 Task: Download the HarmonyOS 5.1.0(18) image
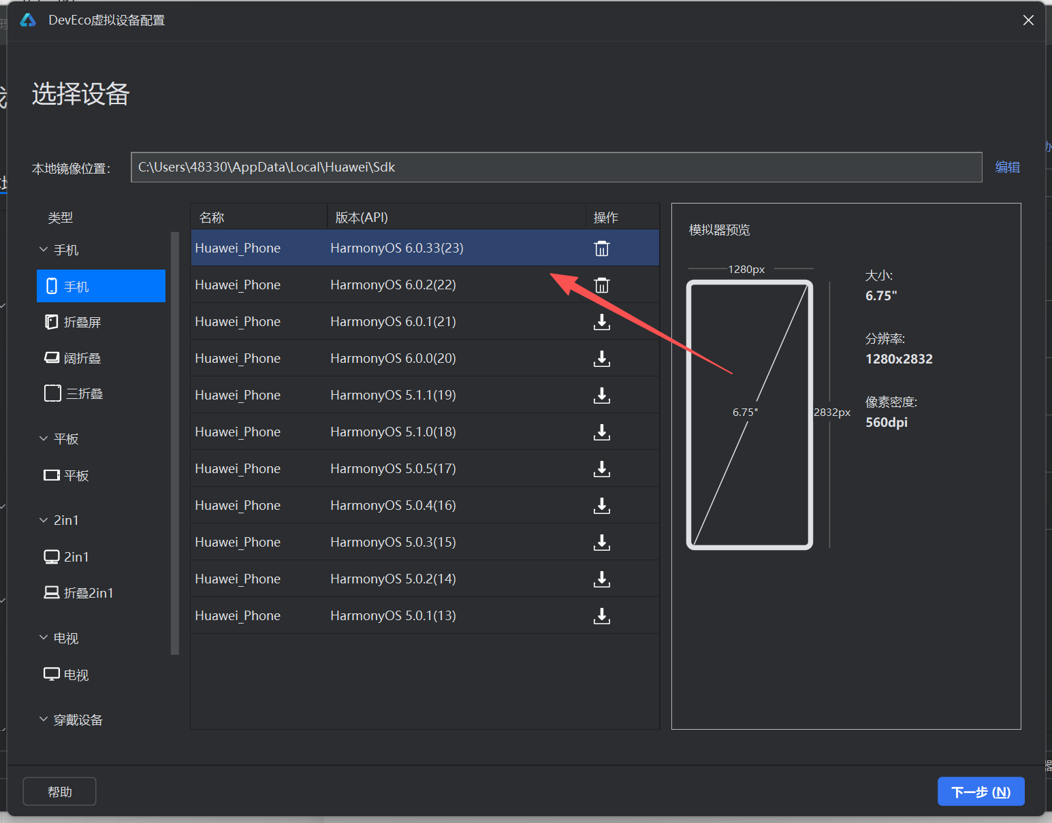[602, 432]
